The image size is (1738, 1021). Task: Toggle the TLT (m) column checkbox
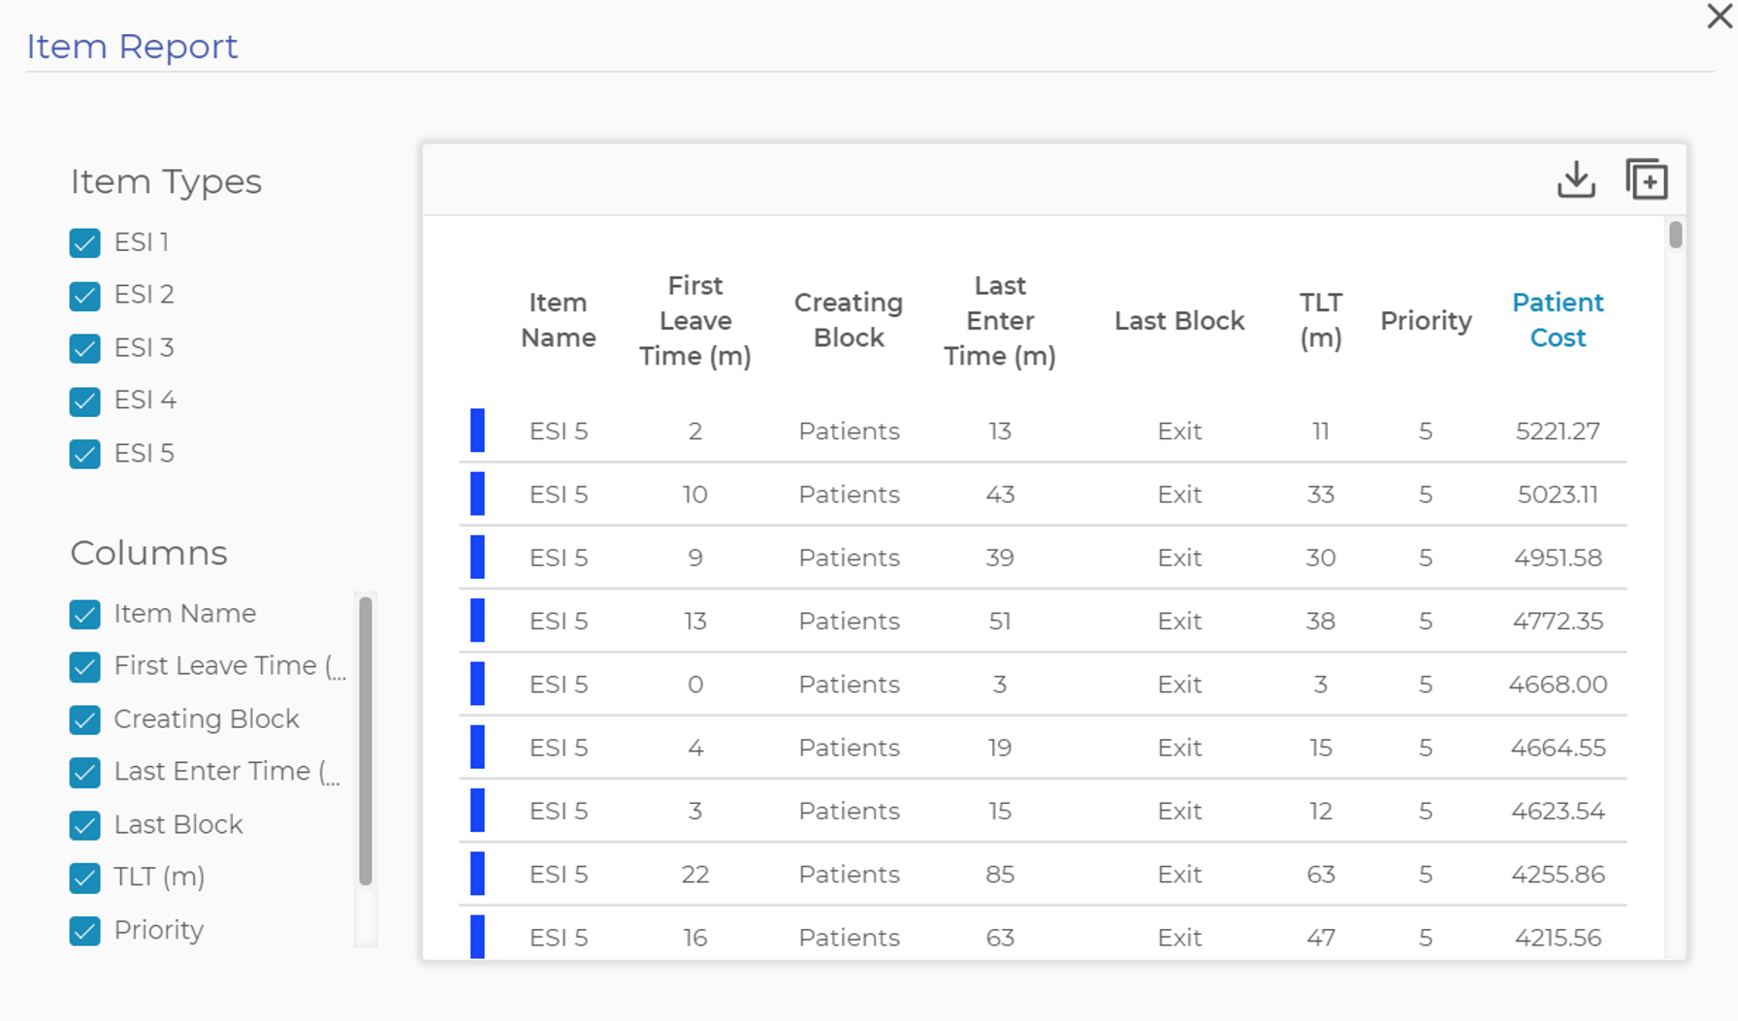85,877
